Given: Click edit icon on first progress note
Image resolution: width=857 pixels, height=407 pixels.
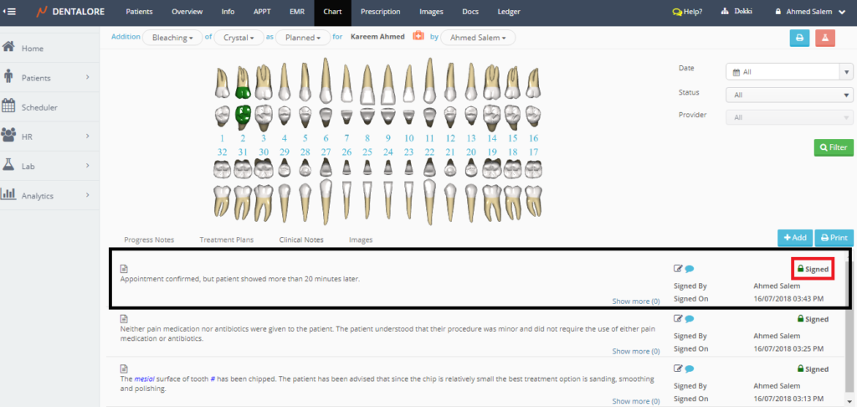Looking at the screenshot, I should (x=679, y=269).
